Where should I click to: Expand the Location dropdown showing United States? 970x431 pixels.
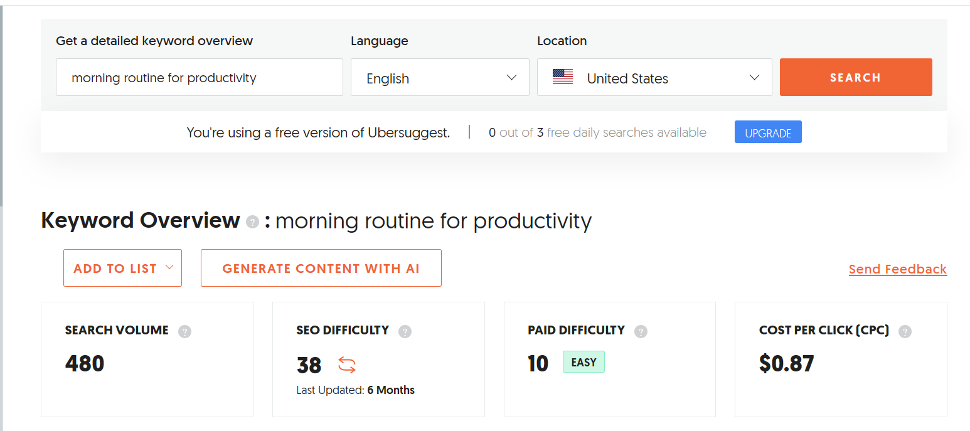coord(654,78)
